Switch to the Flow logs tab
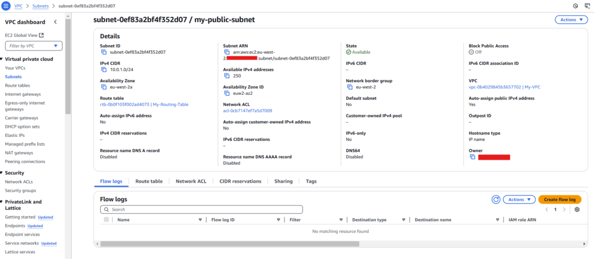 click(111, 181)
